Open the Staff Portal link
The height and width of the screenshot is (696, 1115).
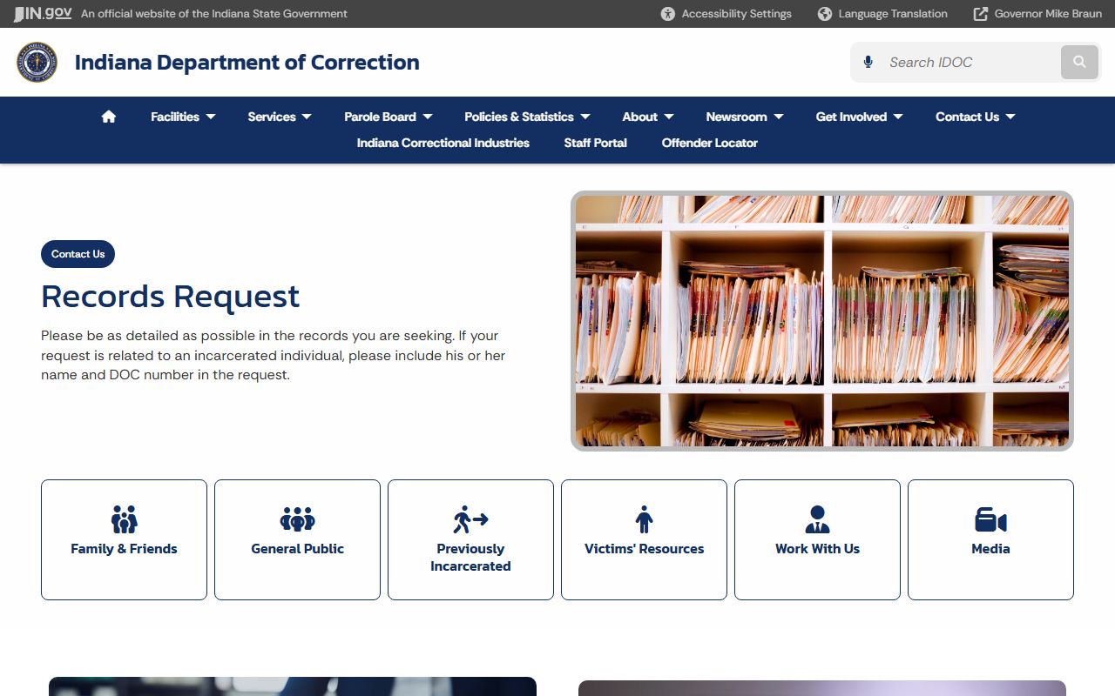[x=596, y=143]
